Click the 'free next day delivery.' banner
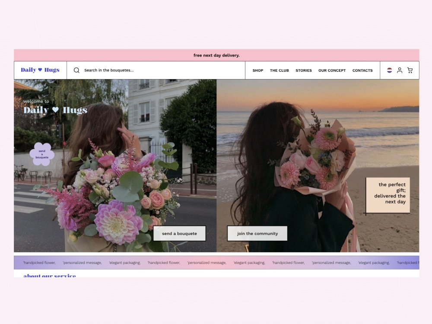Screen dimensions: 432x324 coord(216,55)
